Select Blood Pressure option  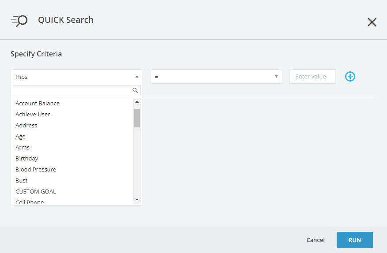36,169
